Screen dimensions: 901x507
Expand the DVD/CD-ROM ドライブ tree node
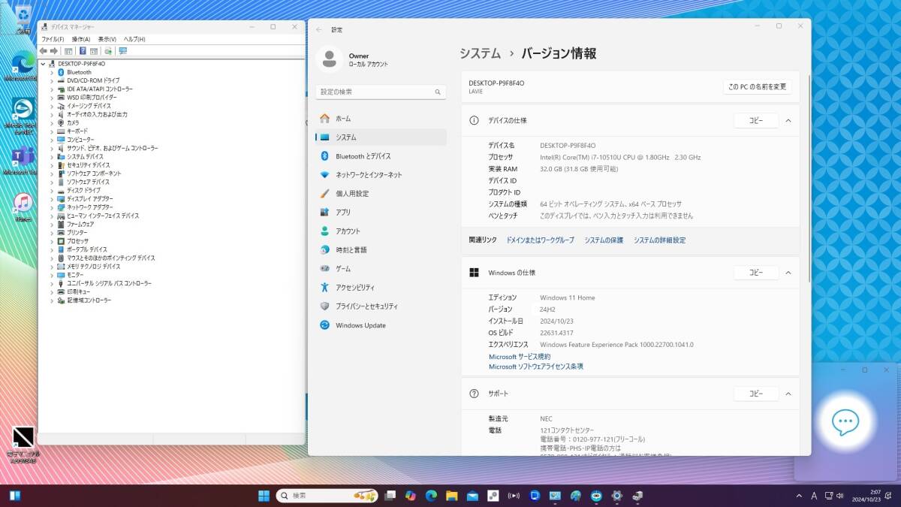[x=52, y=80]
